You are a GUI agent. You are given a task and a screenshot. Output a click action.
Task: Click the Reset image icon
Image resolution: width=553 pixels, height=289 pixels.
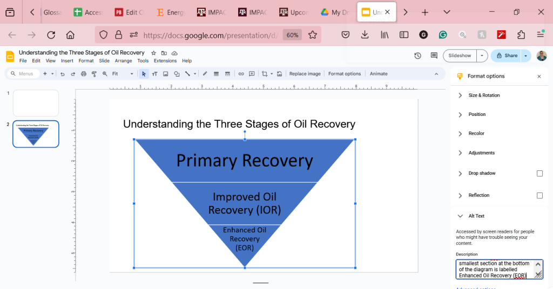click(279, 74)
